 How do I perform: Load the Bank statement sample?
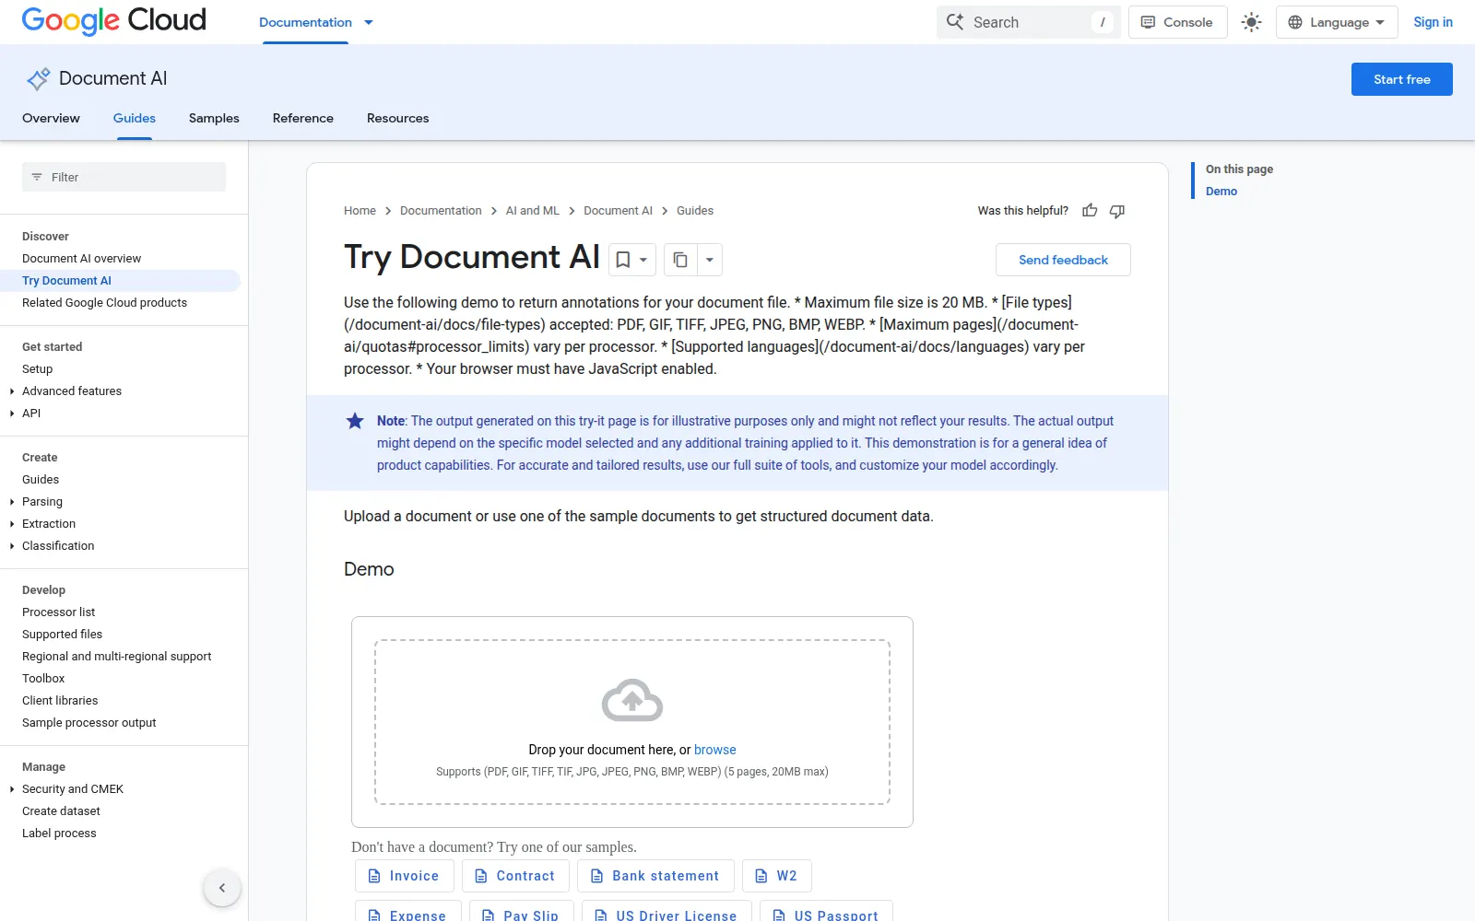655,876
